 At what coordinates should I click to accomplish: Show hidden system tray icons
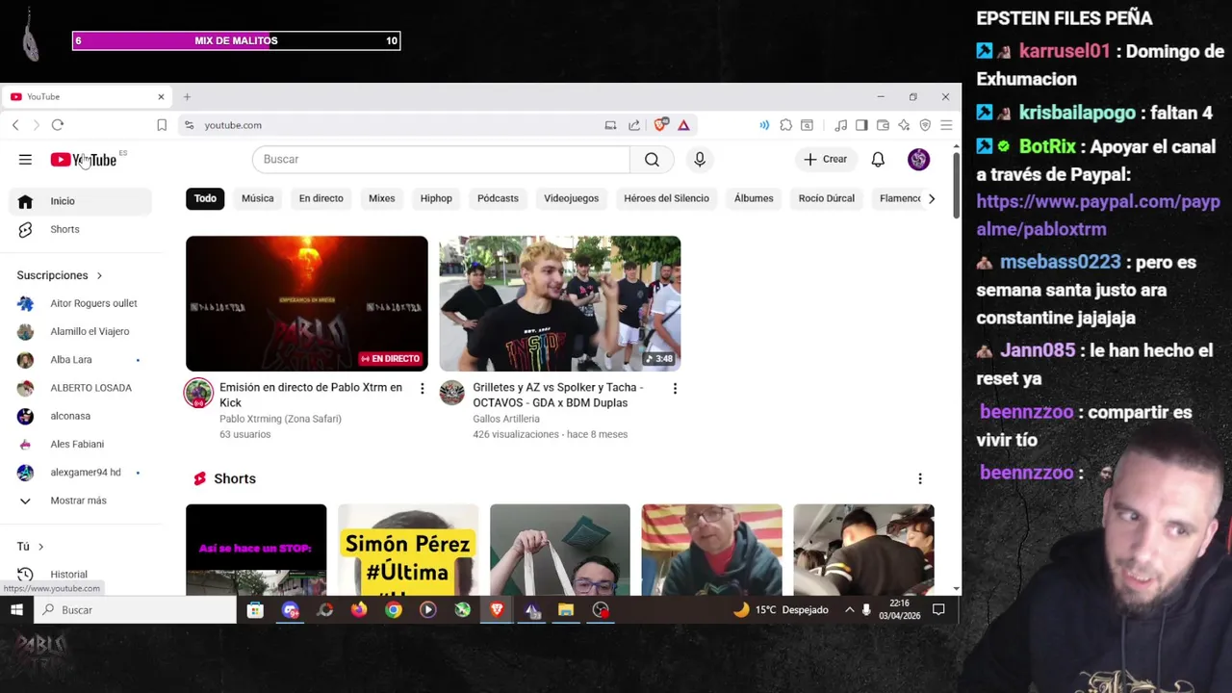click(849, 610)
